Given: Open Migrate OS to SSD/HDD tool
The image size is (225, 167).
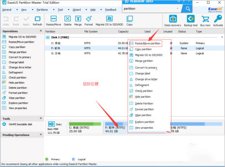Looking at the screenshot, I should point(109,21).
